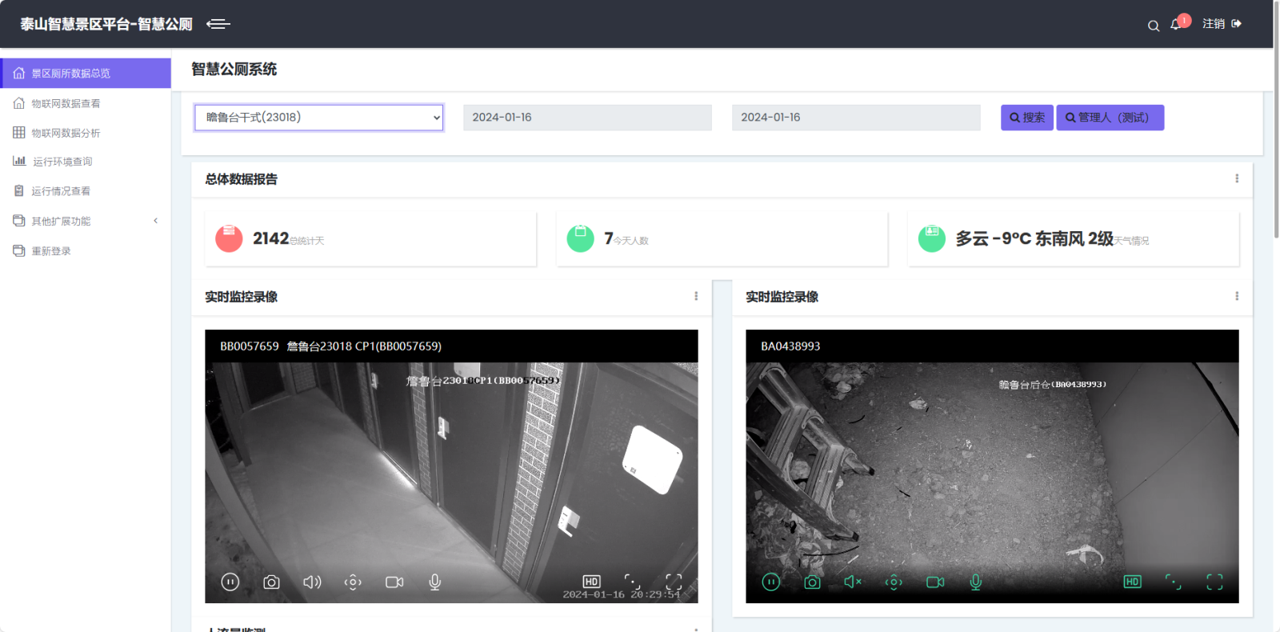Go to 物联网数据查看 in the sidebar
The width and height of the screenshot is (1280, 632).
pos(86,103)
